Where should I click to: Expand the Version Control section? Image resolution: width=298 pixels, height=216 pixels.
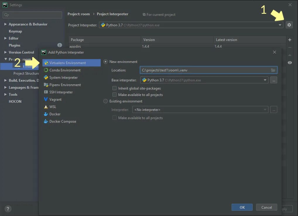pyautogui.click(x=6, y=52)
